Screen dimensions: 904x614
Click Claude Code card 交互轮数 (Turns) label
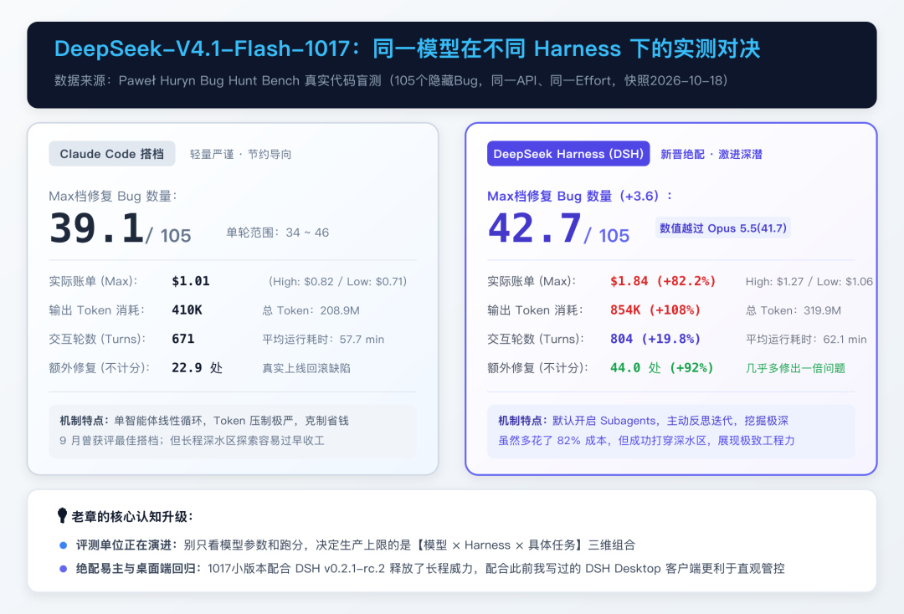(x=97, y=339)
